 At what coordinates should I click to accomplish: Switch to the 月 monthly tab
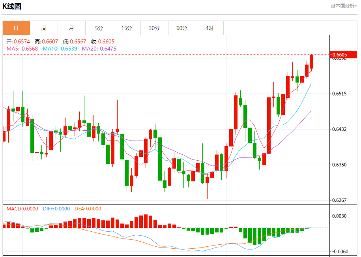pyautogui.click(x=71, y=28)
